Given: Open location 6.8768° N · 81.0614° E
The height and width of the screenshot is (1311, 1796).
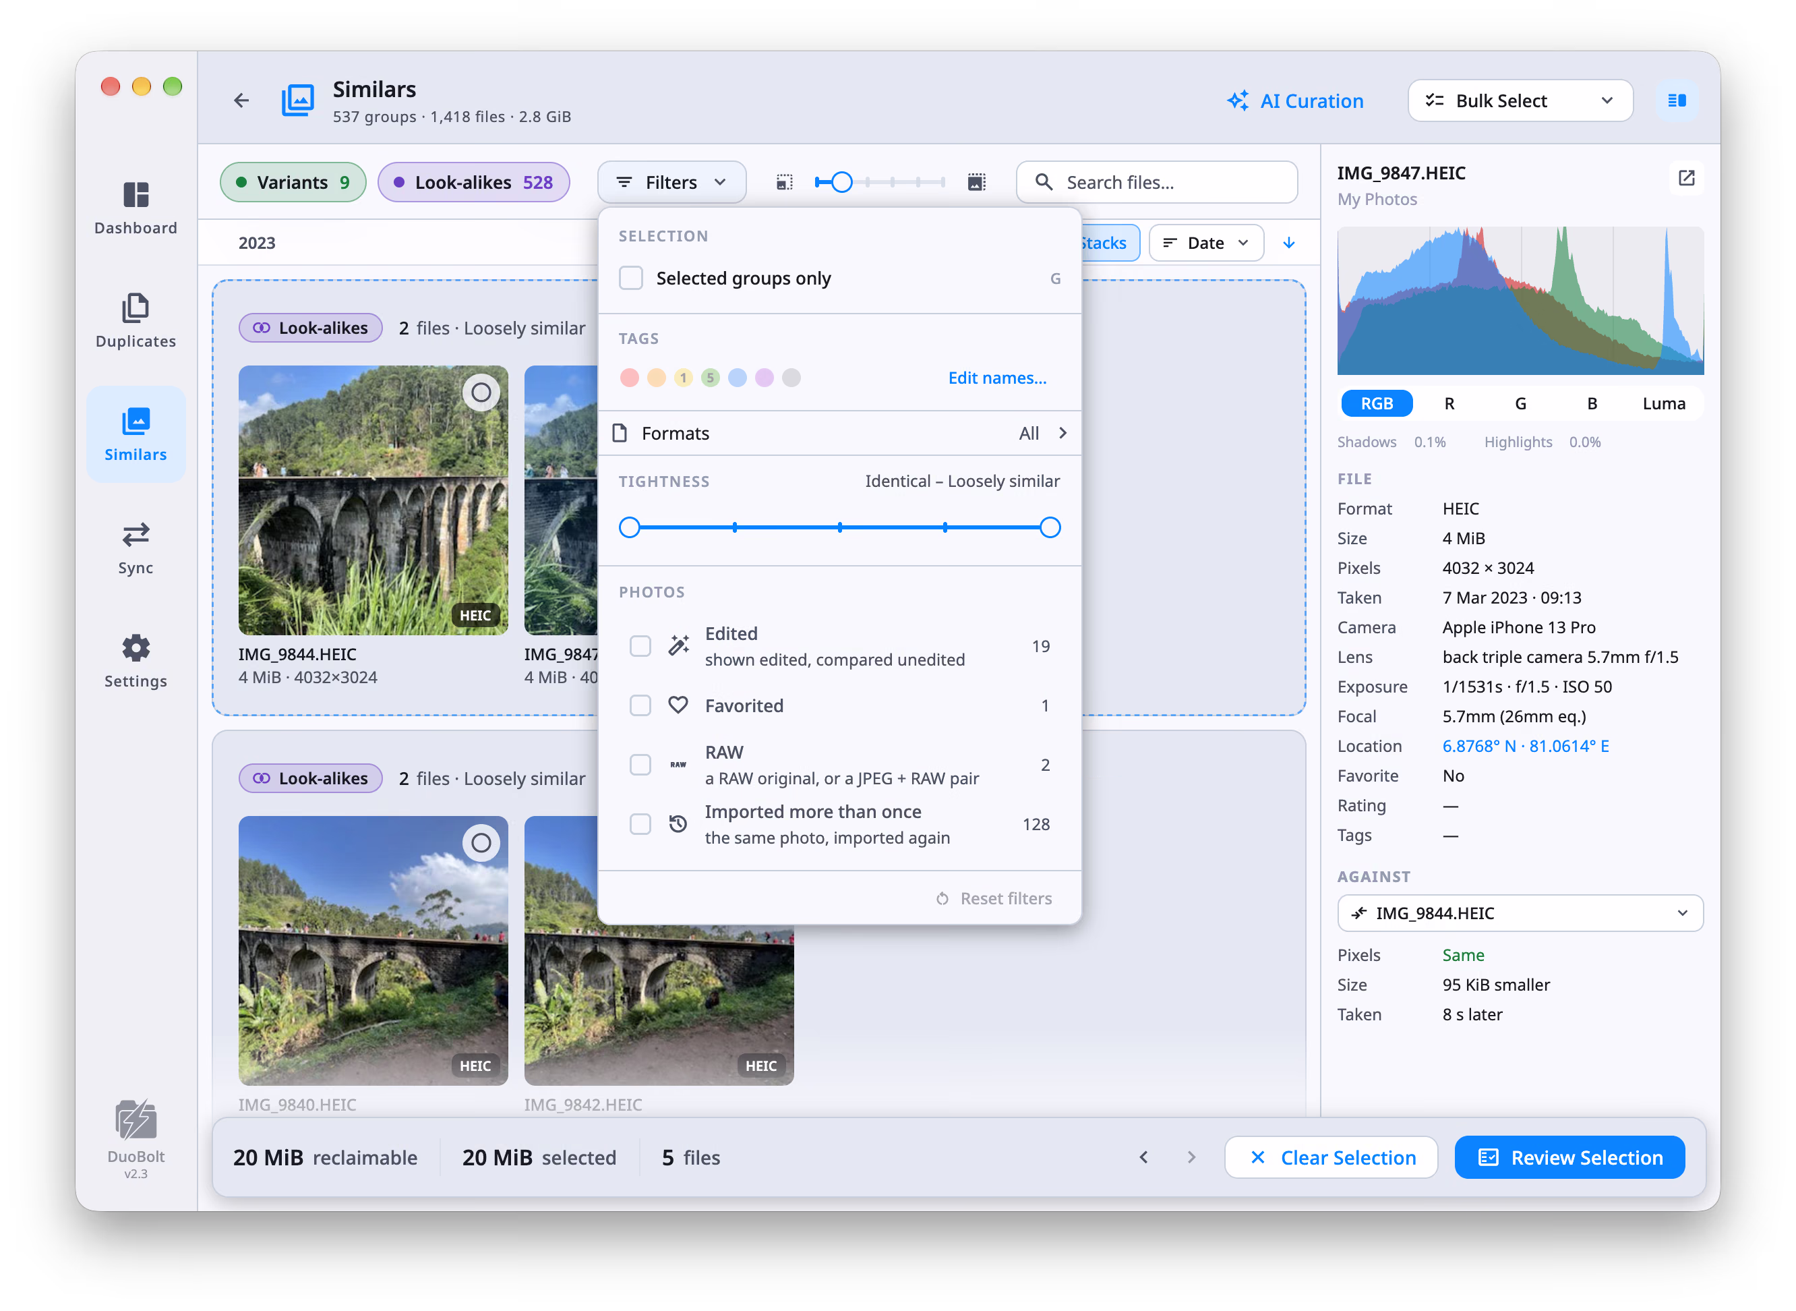Looking at the screenshot, I should [x=1526, y=746].
